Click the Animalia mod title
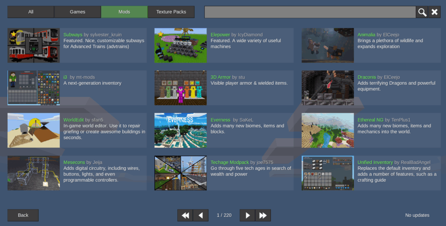Image resolution: width=446 pixels, height=226 pixels. tap(366, 35)
